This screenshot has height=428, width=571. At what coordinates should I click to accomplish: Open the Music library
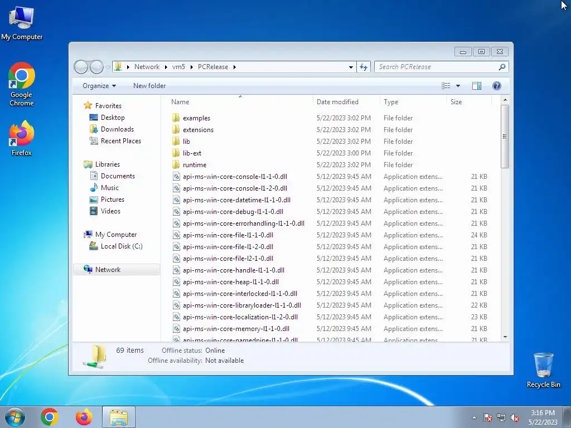point(104,188)
